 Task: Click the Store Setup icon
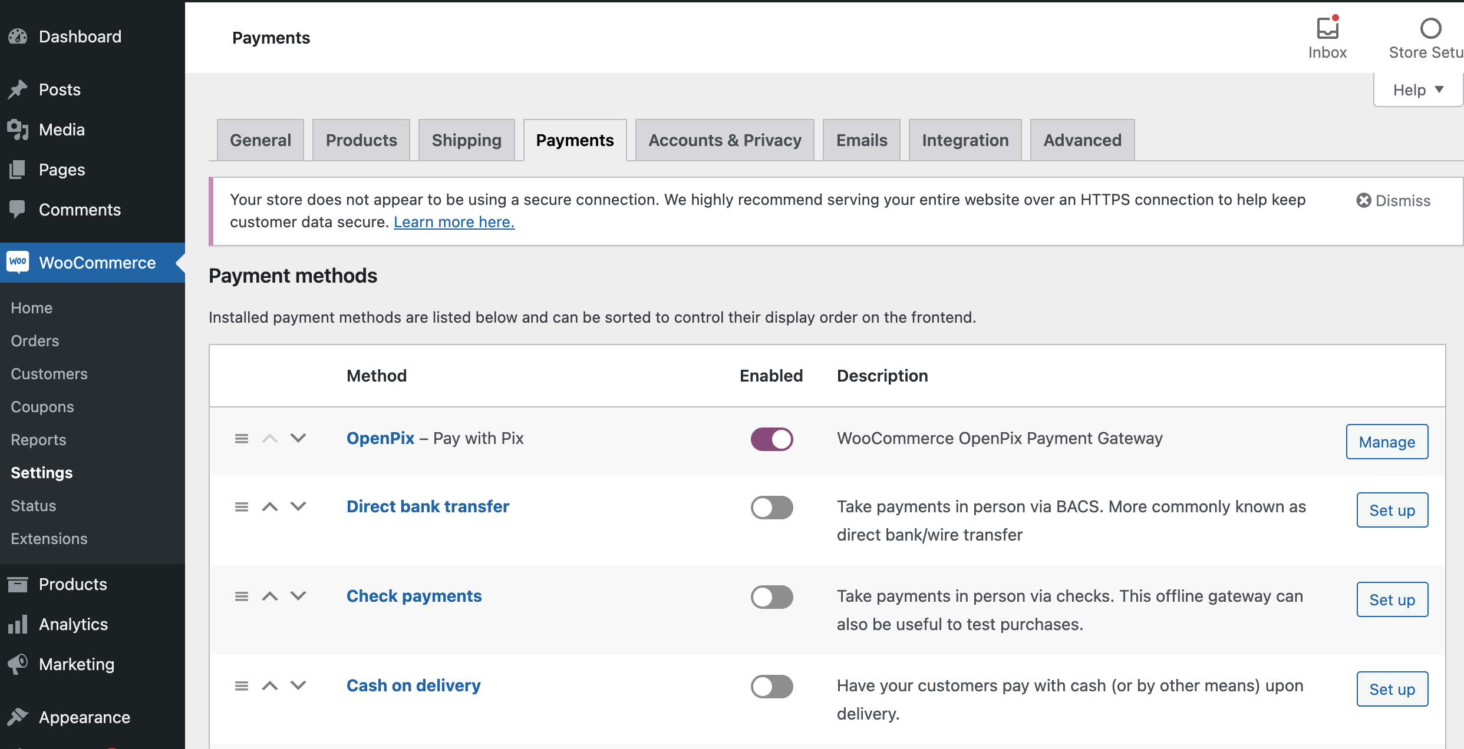click(1431, 29)
